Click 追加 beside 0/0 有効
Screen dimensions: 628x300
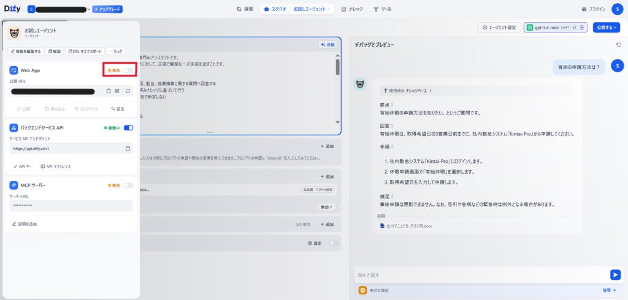pos(327,225)
